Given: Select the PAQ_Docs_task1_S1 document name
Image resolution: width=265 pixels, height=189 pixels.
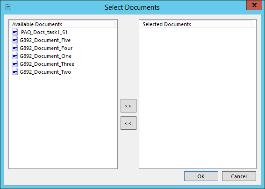Looking at the screenshot, I should point(44,32).
